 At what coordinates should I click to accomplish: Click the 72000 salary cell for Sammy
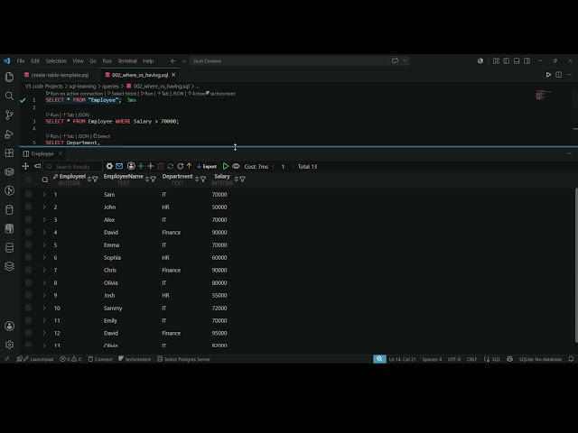tap(219, 308)
